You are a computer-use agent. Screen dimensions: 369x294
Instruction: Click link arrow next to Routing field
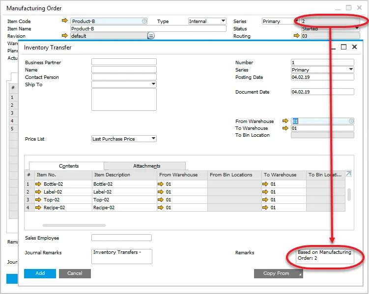click(296, 36)
